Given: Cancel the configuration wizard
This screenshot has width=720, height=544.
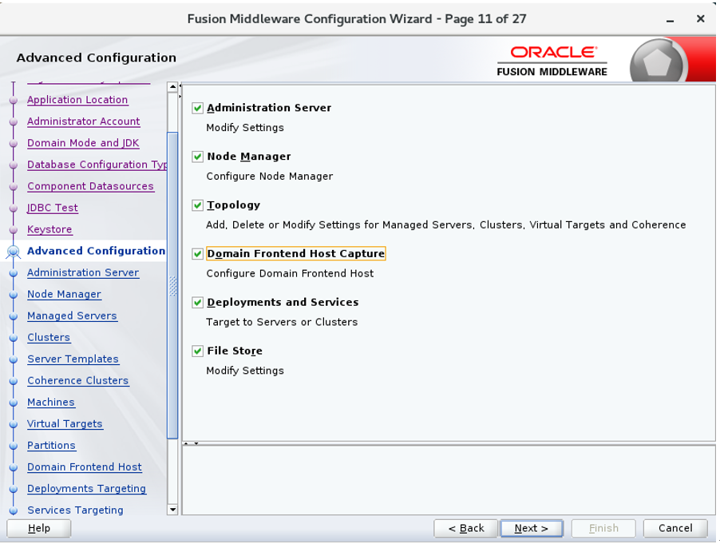Looking at the screenshot, I should tap(675, 528).
